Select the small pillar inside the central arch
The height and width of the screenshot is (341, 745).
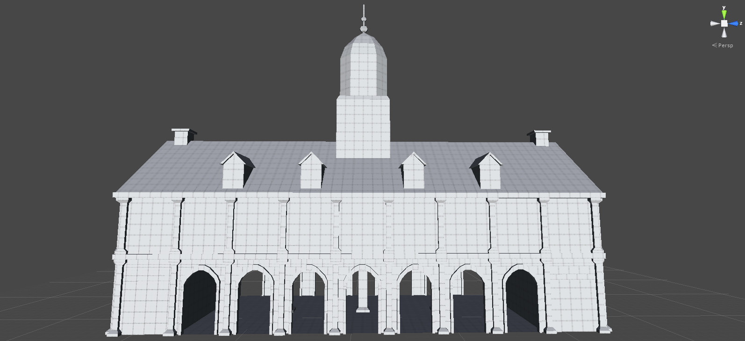point(363,292)
